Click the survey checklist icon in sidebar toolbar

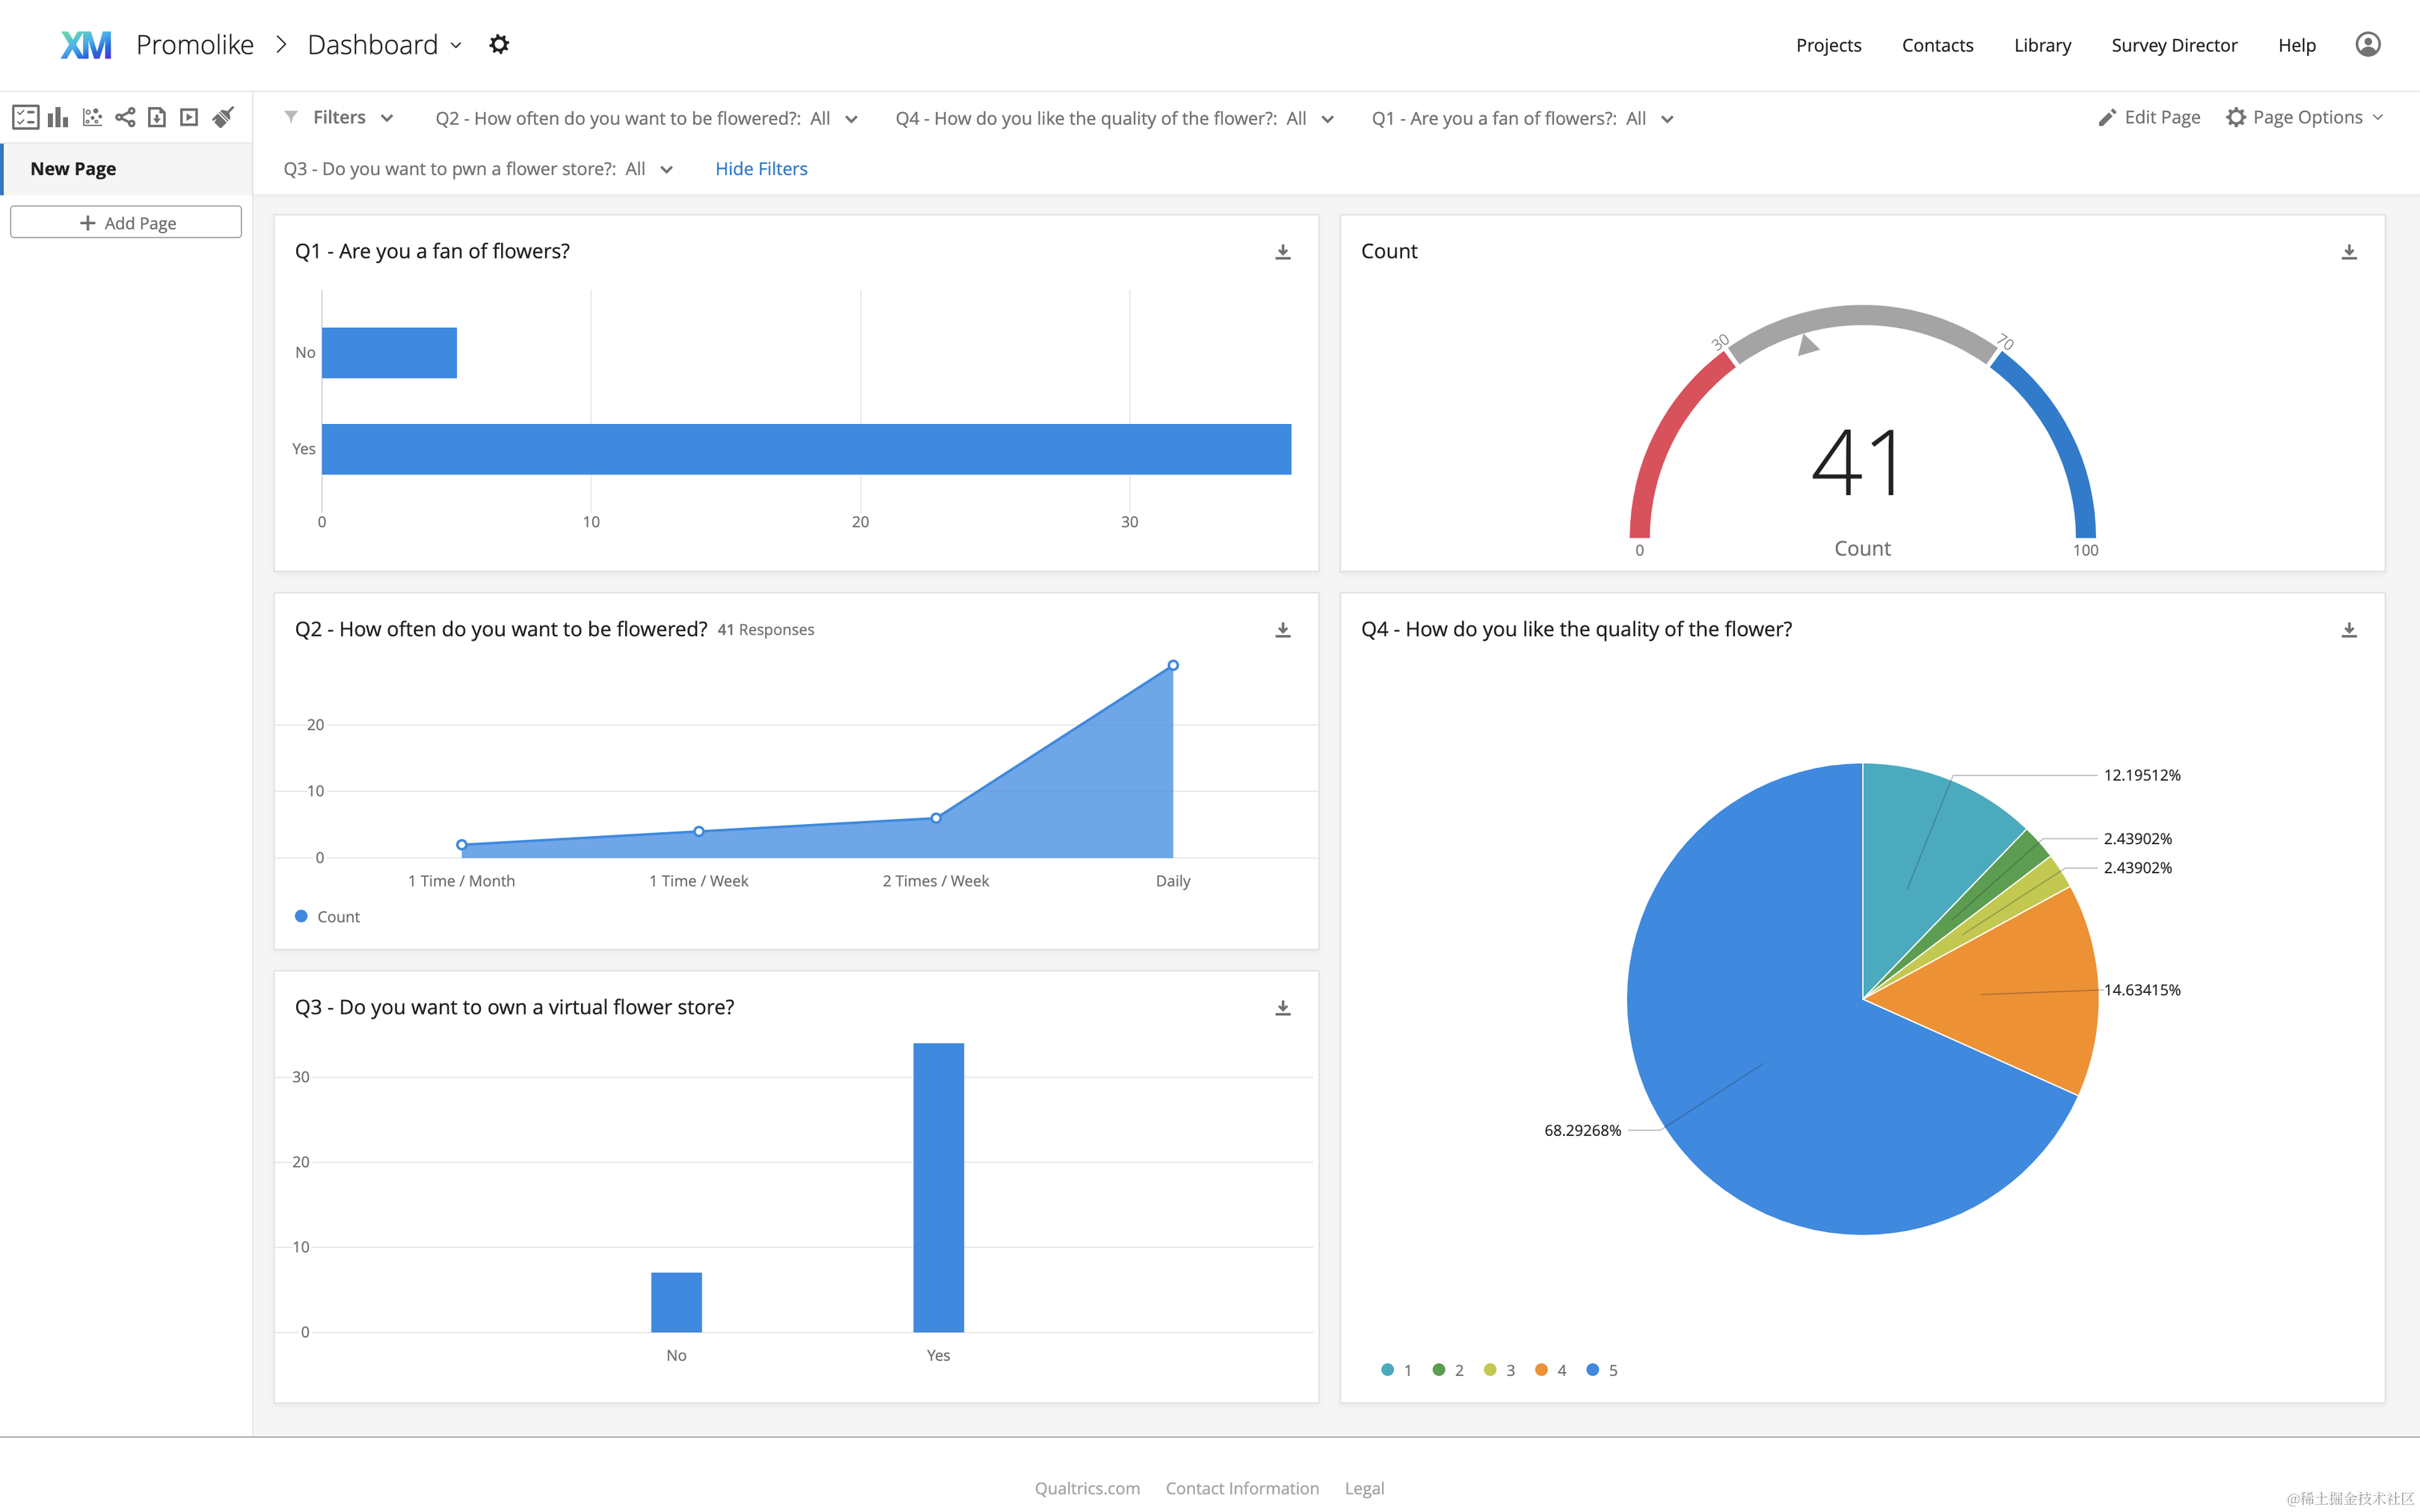coord(25,118)
